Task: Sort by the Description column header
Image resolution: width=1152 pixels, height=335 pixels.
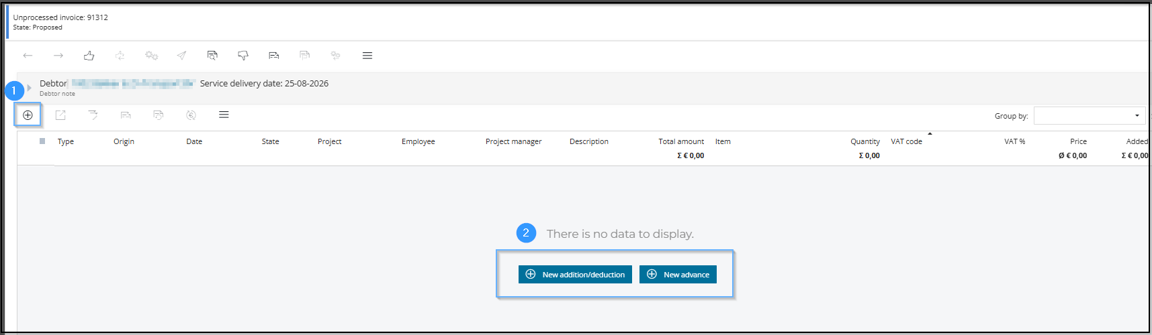Action: coord(588,141)
